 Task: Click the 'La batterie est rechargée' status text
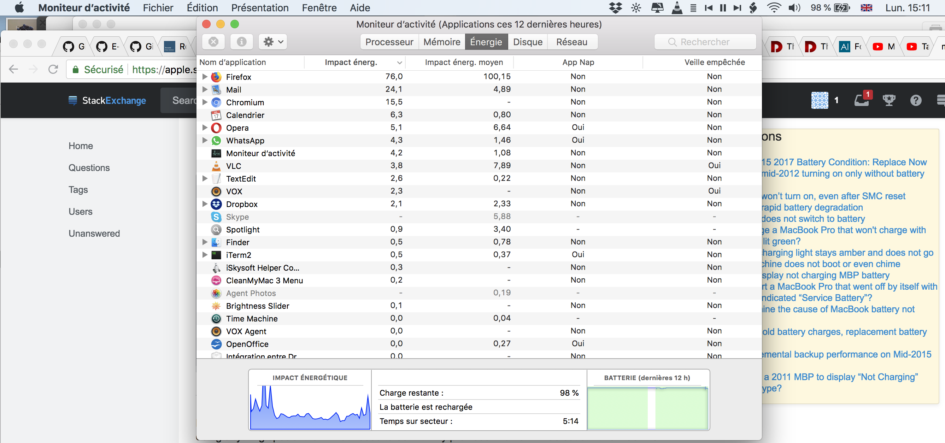point(425,407)
